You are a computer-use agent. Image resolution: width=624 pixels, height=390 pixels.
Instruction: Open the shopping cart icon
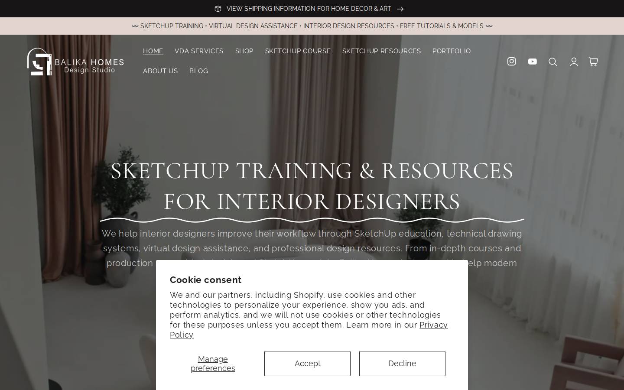tap(593, 62)
